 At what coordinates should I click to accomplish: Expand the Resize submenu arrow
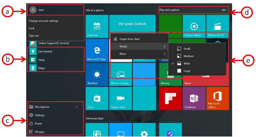[x=165, y=46]
